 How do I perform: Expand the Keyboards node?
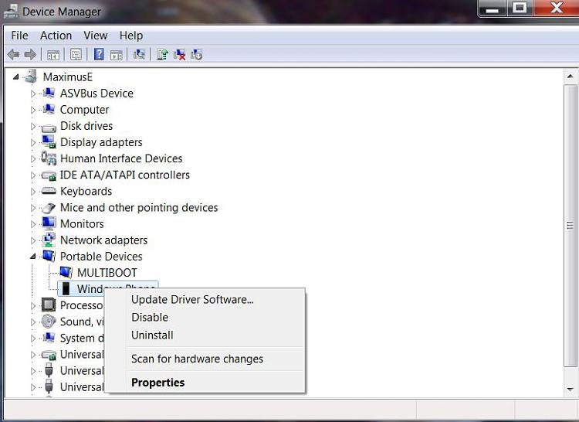pyautogui.click(x=33, y=192)
